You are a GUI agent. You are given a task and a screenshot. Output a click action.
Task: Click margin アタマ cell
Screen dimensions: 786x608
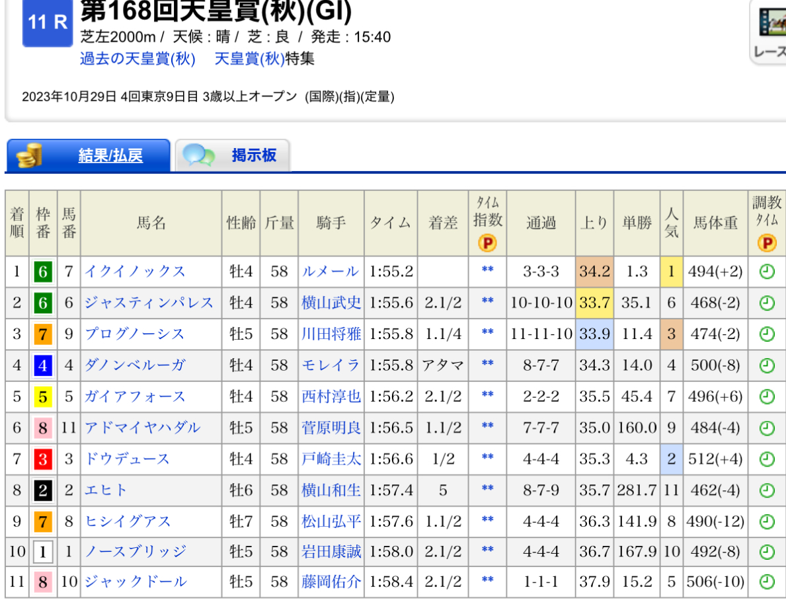click(443, 365)
